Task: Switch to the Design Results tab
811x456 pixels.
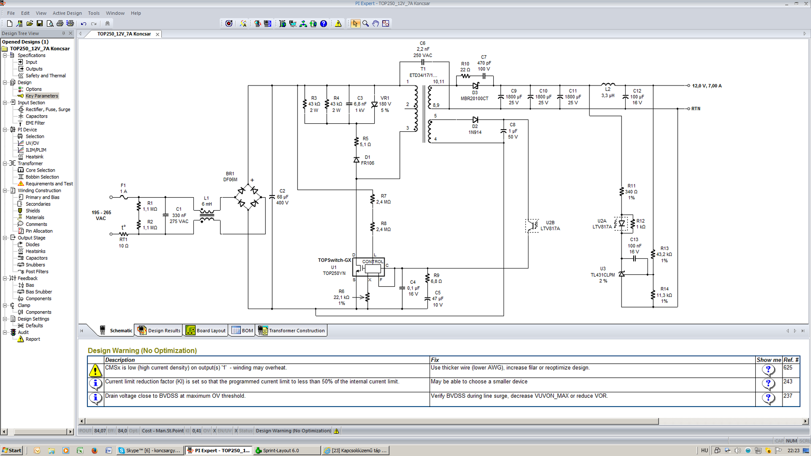Action: pyautogui.click(x=160, y=330)
